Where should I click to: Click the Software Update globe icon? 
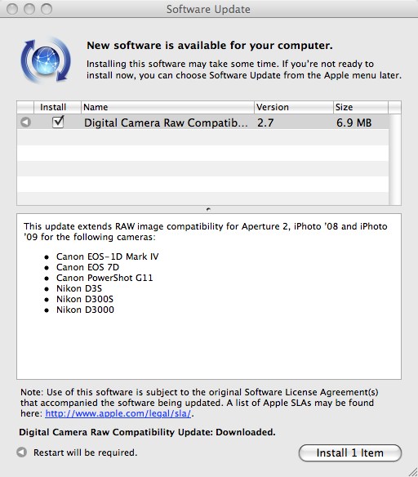point(46,60)
